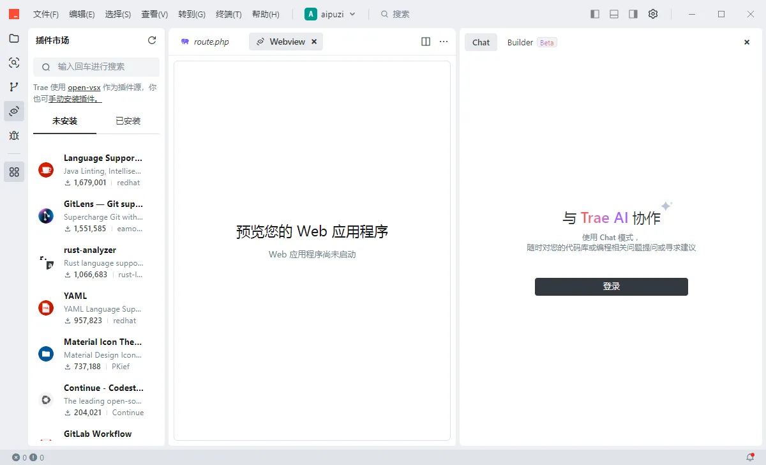Image resolution: width=766 pixels, height=465 pixels.
Task: Open the YAML plugin entry title
Action: (75, 296)
